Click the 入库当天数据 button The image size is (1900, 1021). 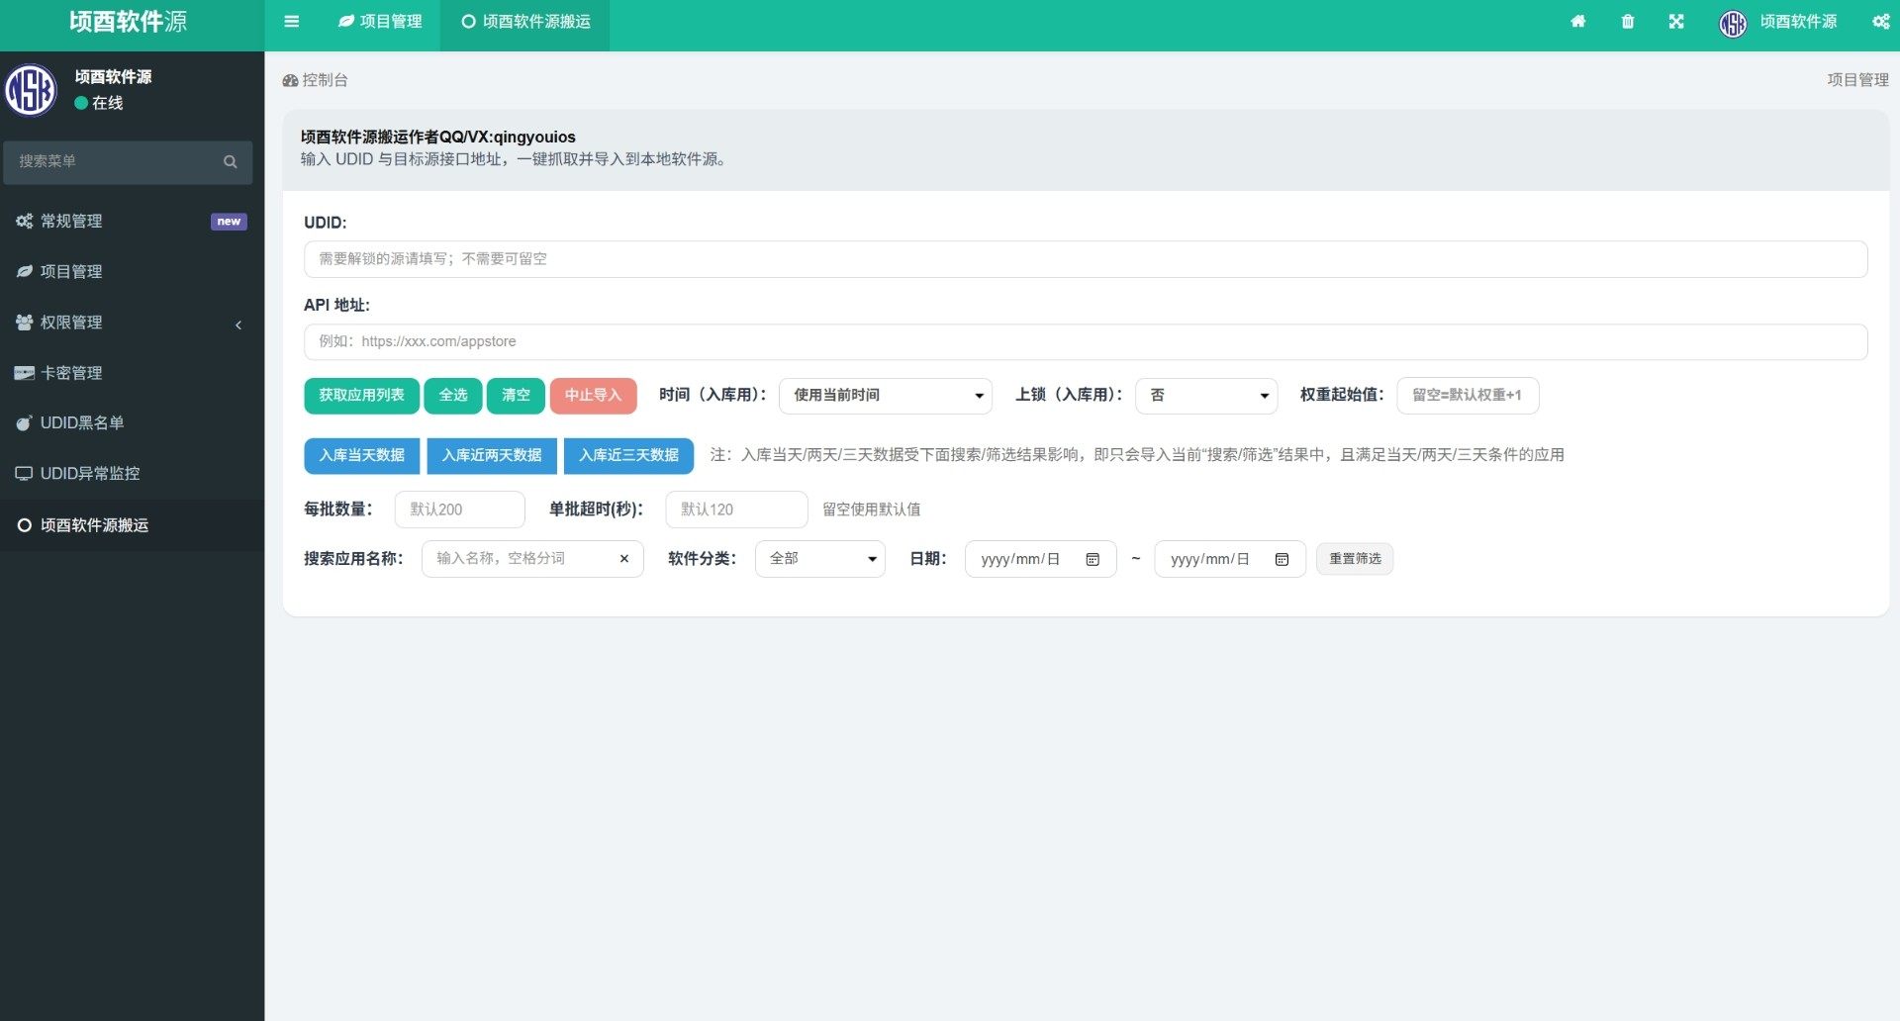pos(361,456)
